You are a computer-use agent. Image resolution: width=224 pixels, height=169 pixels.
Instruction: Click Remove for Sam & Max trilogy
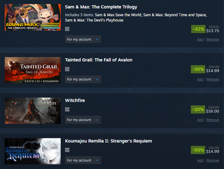[213, 39]
